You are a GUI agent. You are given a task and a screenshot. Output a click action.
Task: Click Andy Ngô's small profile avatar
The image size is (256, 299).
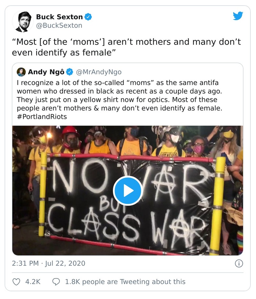21,72
